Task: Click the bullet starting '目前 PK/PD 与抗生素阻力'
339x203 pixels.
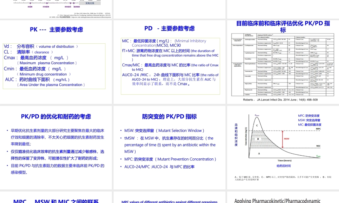Action: point(58,169)
